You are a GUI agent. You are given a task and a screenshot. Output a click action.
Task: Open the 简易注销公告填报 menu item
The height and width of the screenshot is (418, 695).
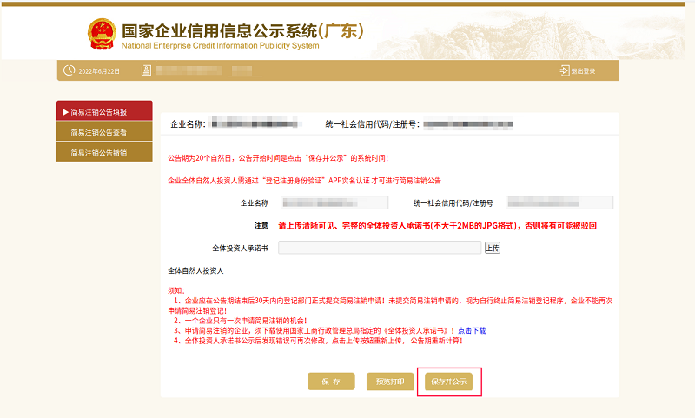103,112
